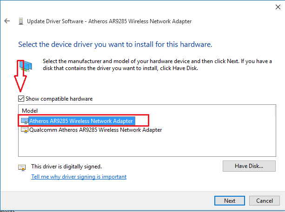This screenshot has height=212, width=285.
Task: Click the back arrow in the title bar
Action: (7, 21)
